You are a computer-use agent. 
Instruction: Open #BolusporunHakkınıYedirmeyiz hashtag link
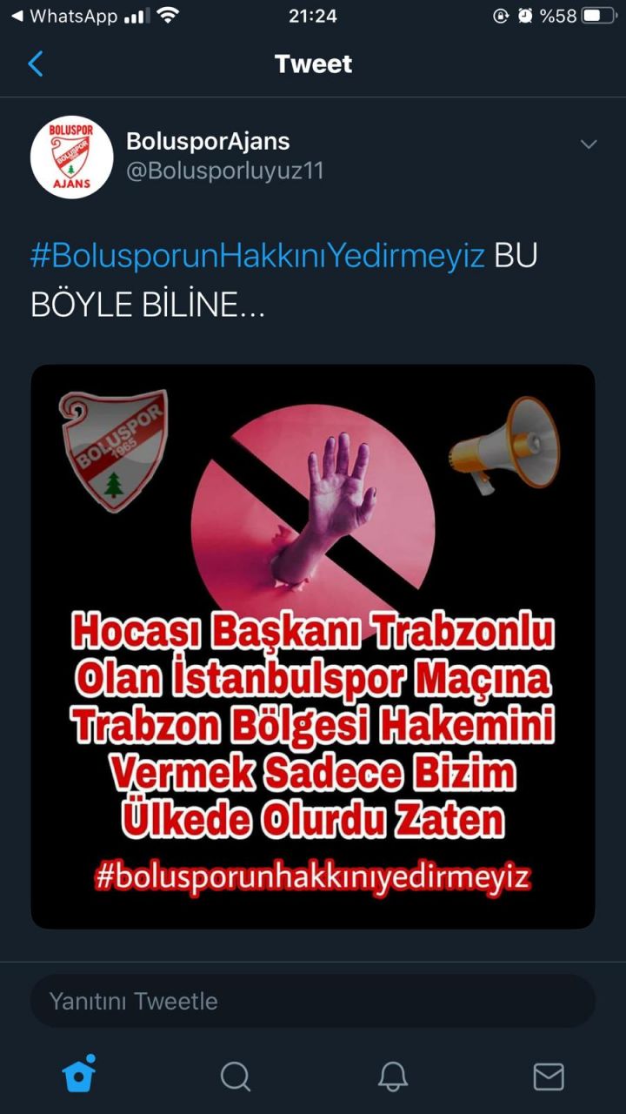[257, 257]
